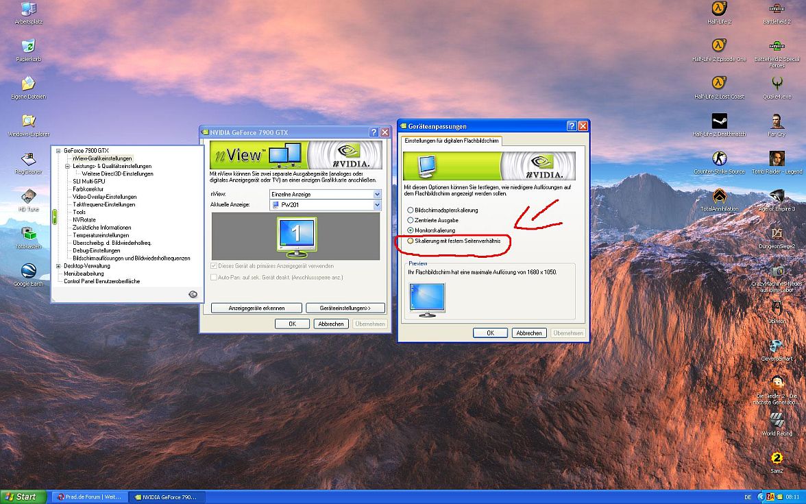The width and height of the screenshot is (806, 504).
Task: Open Google Earth desktop icon
Action: 28,271
